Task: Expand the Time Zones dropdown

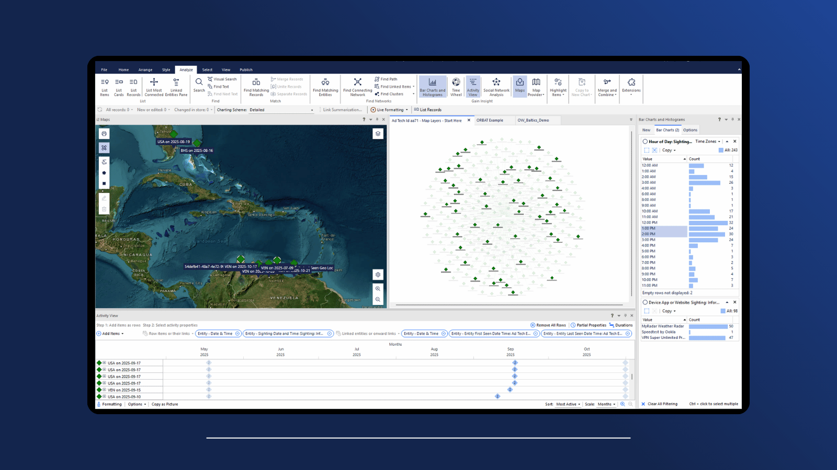Action: click(x=708, y=142)
